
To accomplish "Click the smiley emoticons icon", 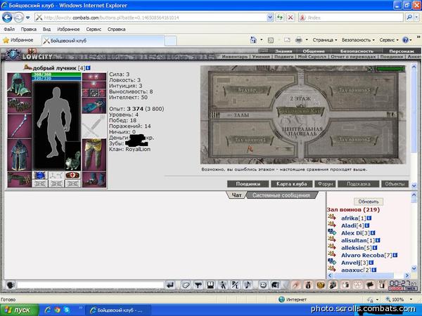I will click(263, 285).
